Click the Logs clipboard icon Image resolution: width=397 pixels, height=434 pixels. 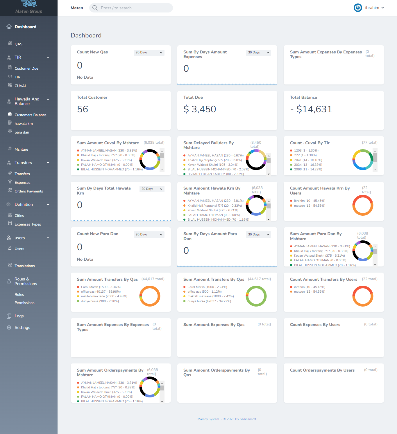tap(9, 316)
